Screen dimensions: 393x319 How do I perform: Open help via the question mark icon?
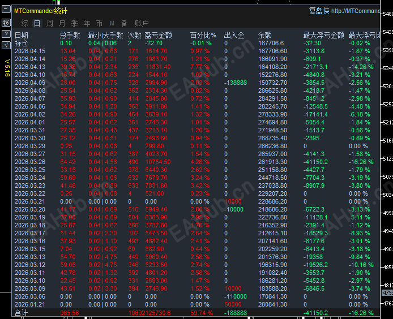point(6,34)
